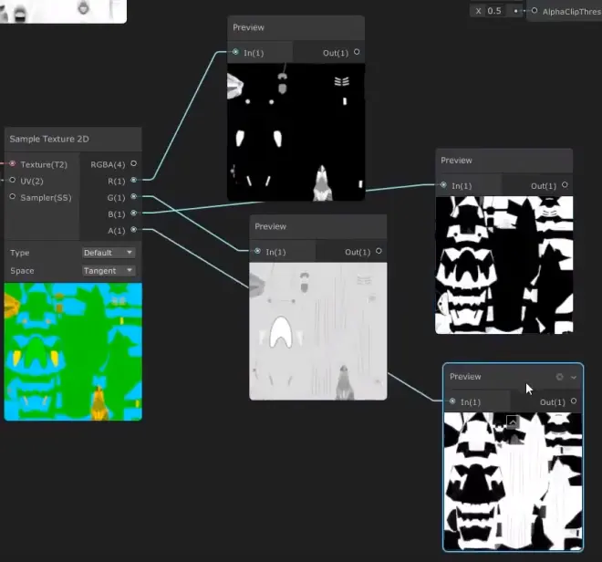The image size is (602, 562).
Task: Select topmost Preview node by its title
Action: pyautogui.click(x=248, y=27)
